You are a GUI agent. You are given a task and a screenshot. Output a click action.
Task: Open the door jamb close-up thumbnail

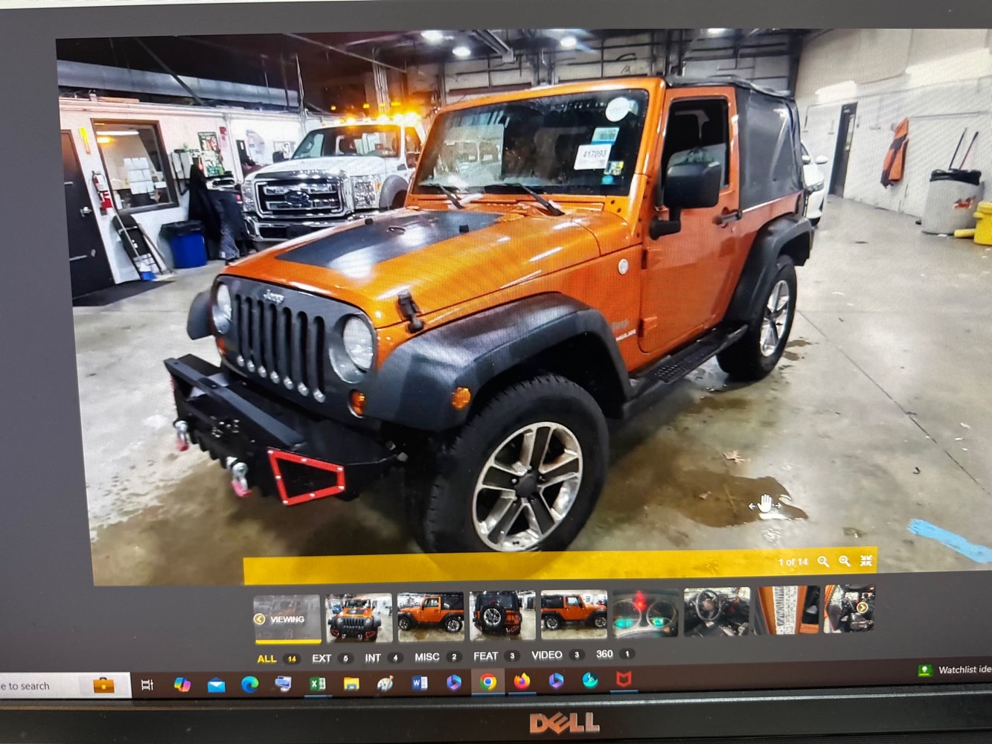[x=787, y=610]
